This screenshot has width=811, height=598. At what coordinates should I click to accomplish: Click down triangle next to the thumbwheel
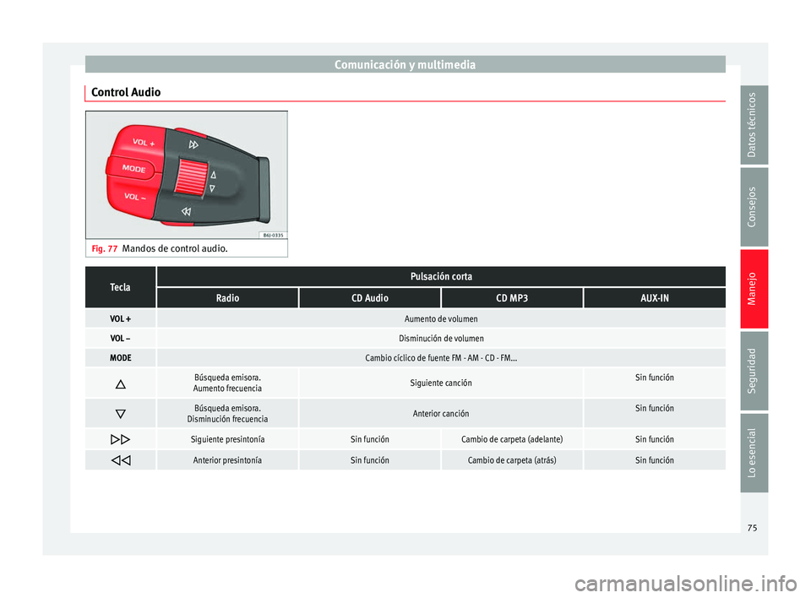[212, 189]
